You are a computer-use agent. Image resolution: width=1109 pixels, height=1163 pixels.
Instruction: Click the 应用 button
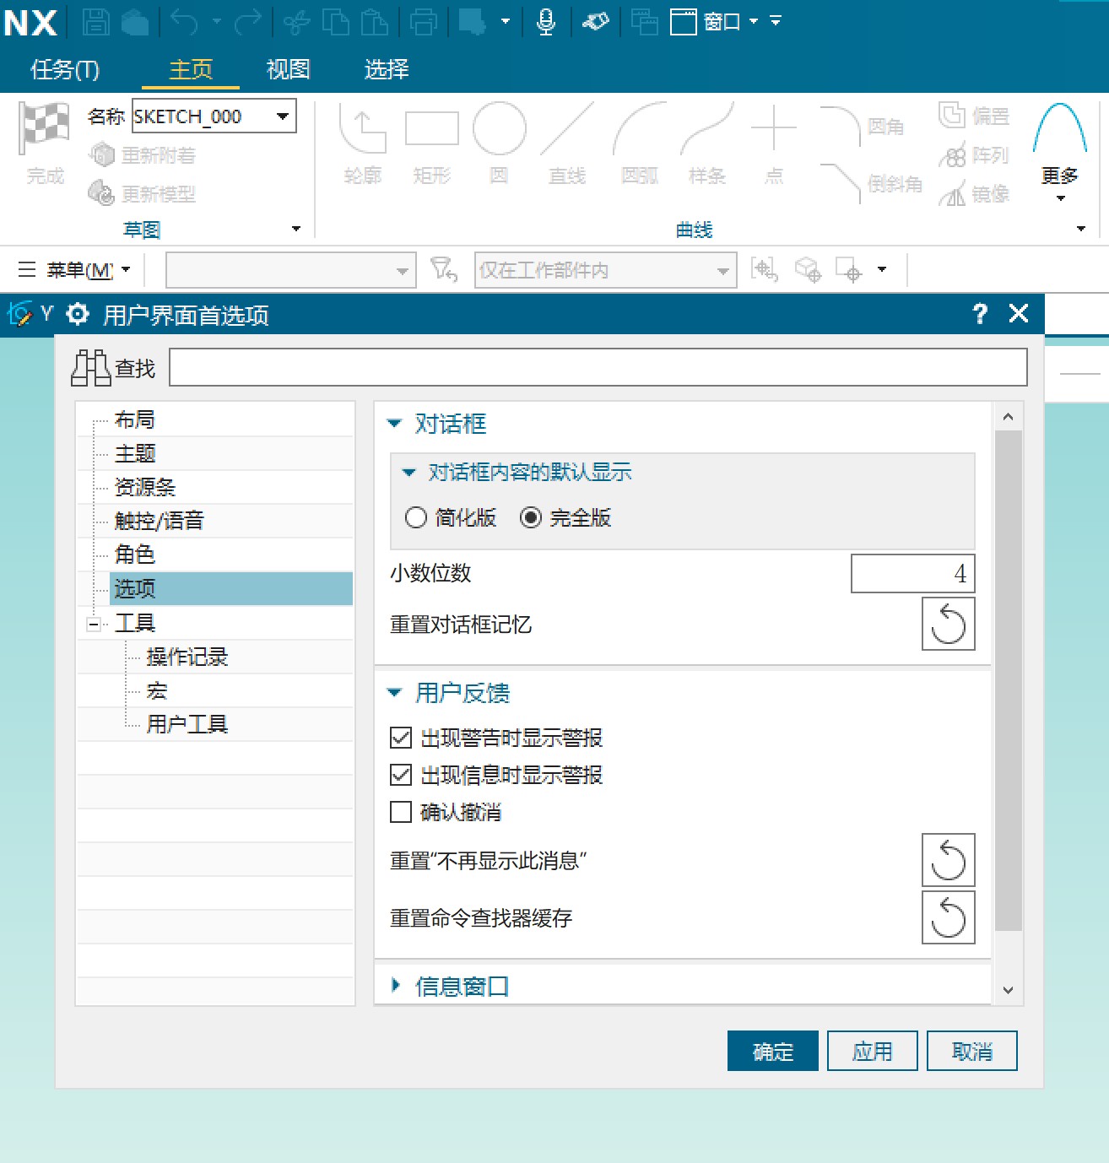tap(873, 1051)
